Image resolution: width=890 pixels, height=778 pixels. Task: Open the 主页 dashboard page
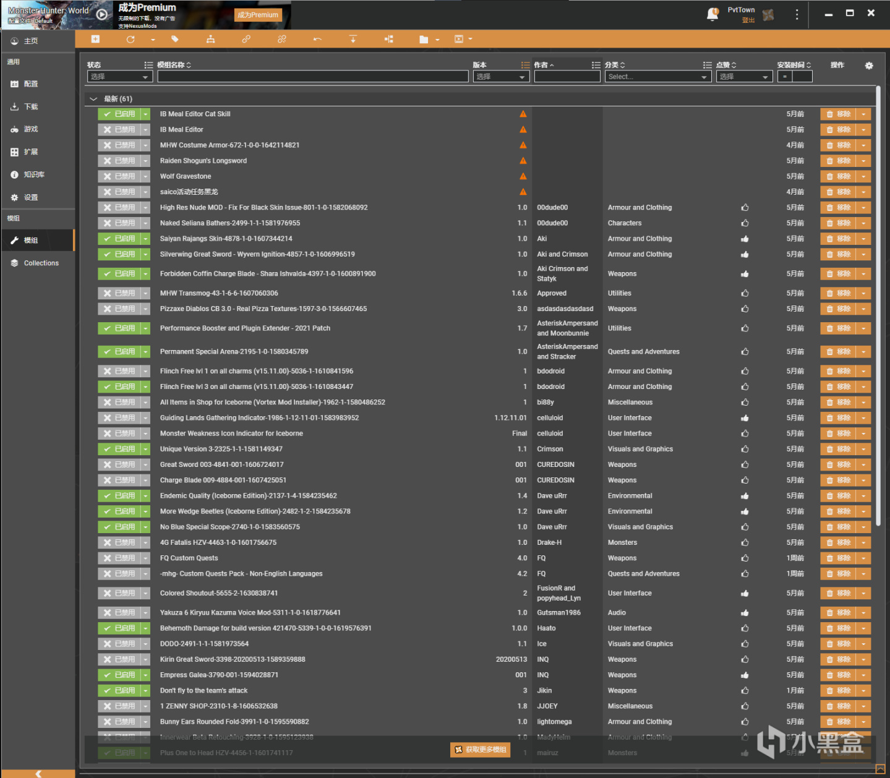[38, 41]
